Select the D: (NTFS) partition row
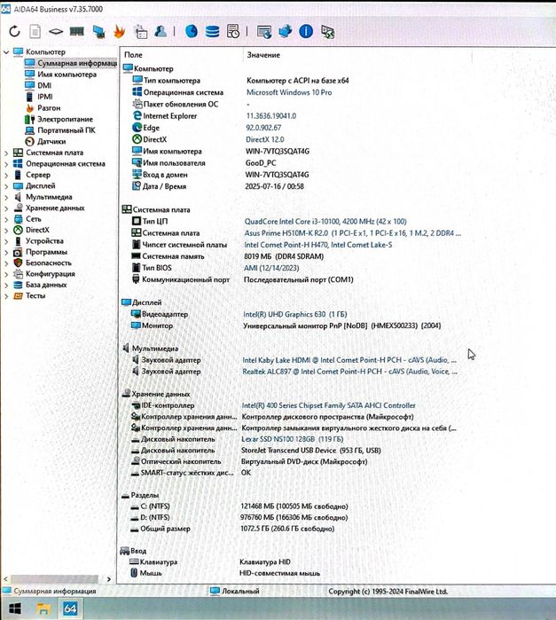The height and width of the screenshot is (620, 556). coord(239,518)
